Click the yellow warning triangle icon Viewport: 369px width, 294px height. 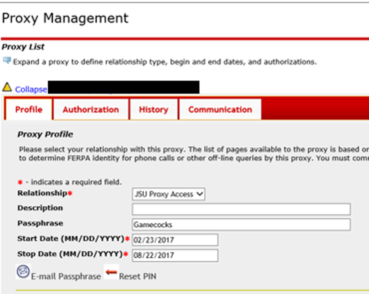(x=7, y=87)
